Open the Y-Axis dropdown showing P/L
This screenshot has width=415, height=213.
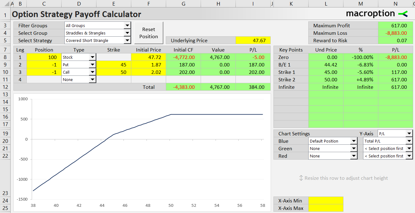tap(409, 134)
